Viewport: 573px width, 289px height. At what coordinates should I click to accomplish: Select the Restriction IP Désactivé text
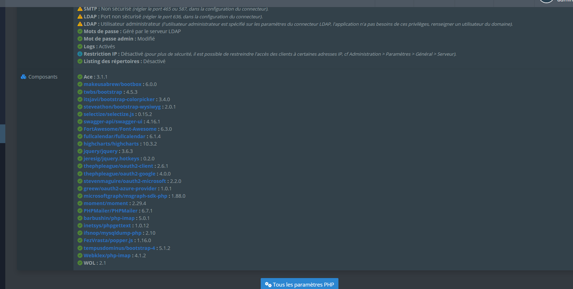point(132,54)
